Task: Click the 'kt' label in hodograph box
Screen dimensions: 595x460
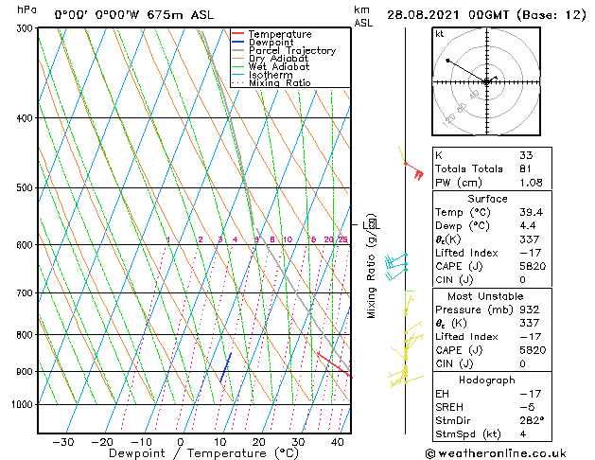Action: [439, 33]
